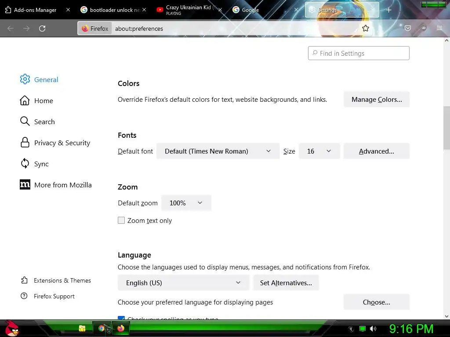Open the English (US) language dropdown
This screenshot has height=337, width=450.
click(183, 283)
